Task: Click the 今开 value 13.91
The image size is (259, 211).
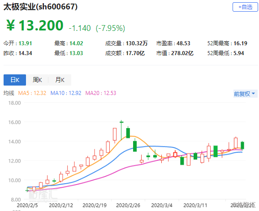Action: coord(25,43)
